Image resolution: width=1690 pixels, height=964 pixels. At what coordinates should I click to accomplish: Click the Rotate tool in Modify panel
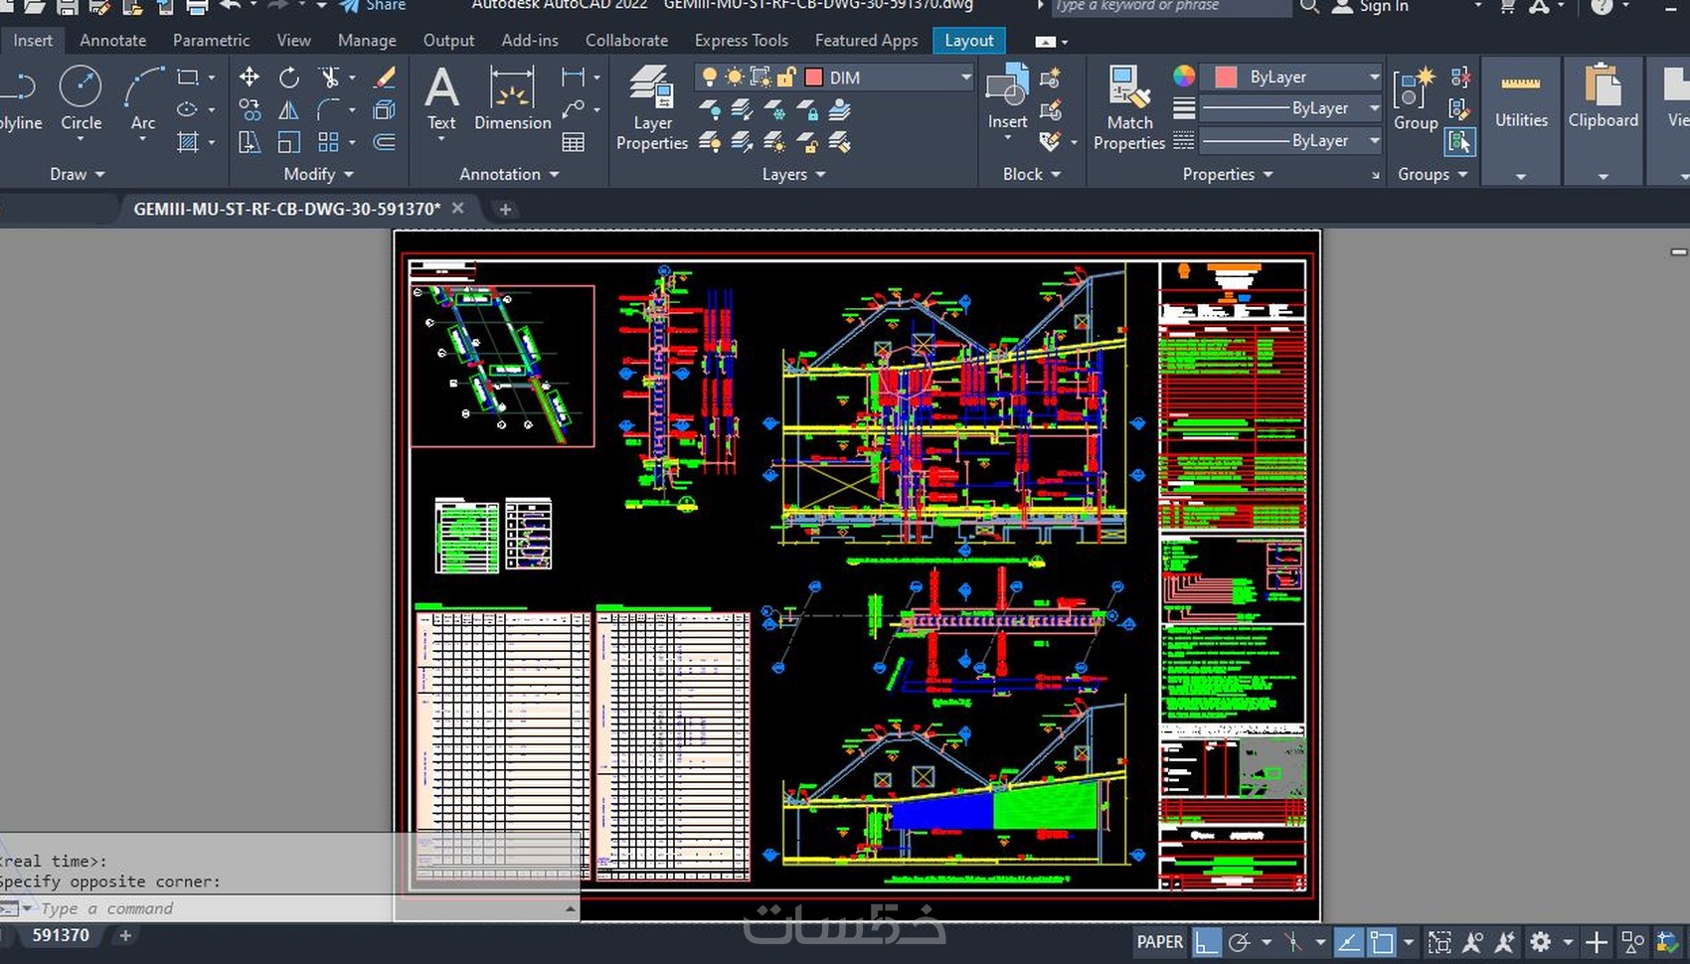(x=288, y=78)
